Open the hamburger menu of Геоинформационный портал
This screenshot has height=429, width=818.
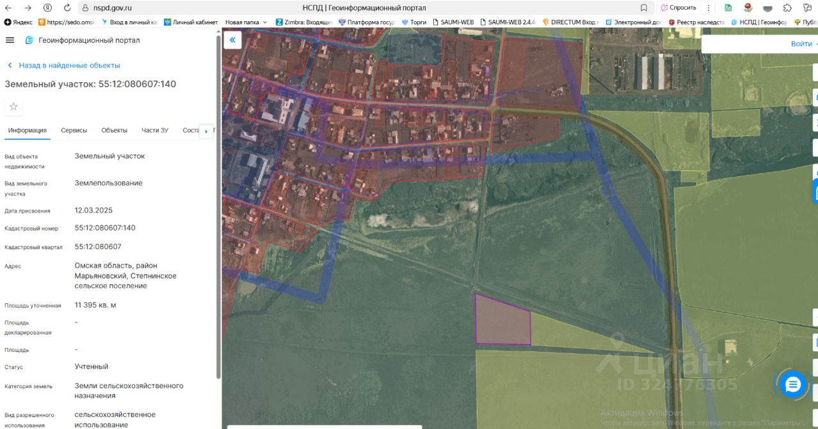pos(10,40)
